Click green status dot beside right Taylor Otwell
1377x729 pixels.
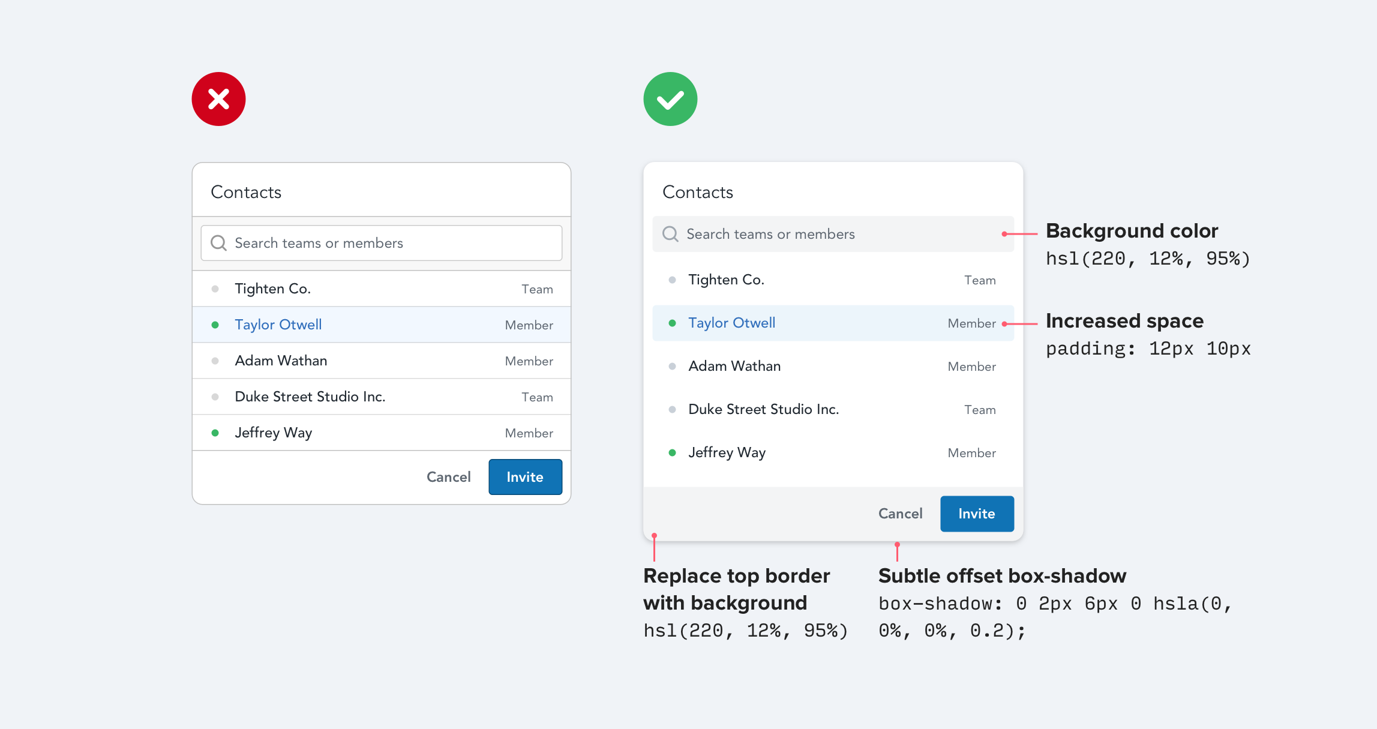point(672,323)
